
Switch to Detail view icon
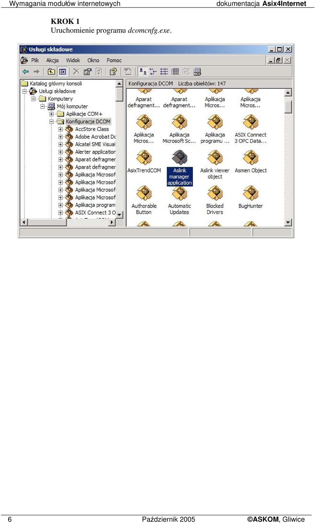tap(176, 71)
